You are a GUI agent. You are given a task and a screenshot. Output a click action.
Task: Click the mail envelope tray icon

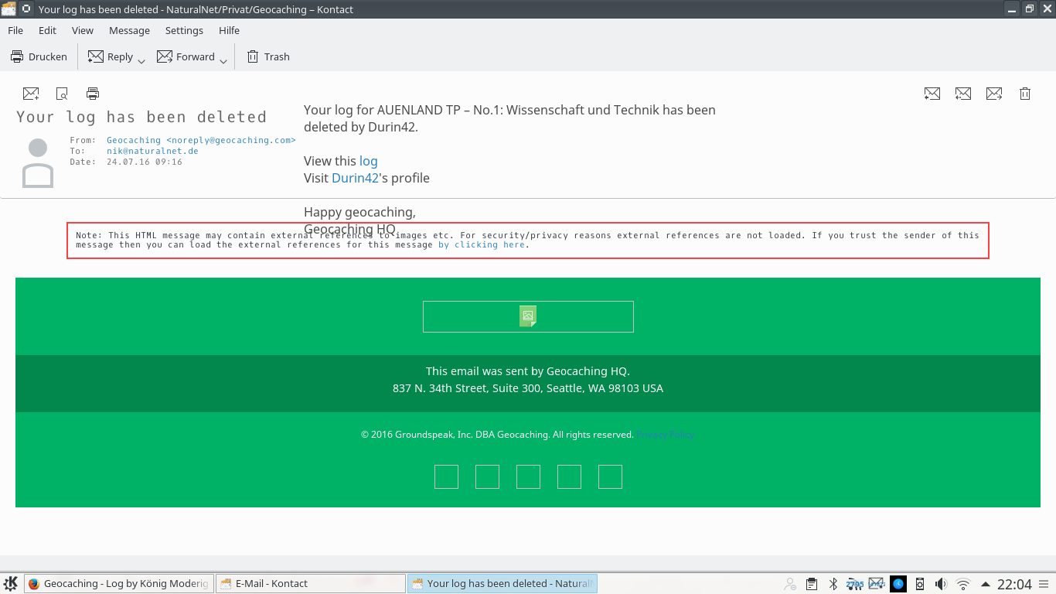click(877, 584)
